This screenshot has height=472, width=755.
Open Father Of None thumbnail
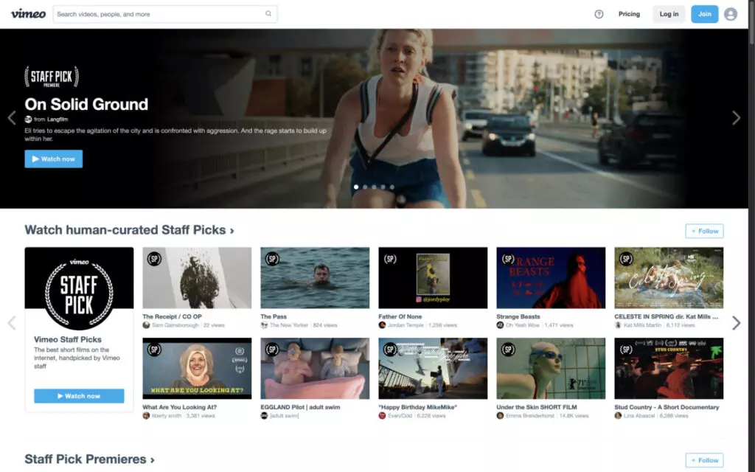pos(433,278)
